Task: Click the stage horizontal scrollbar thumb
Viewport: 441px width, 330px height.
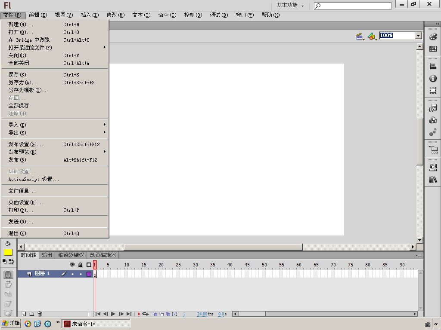Action: [x=213, y=247]
